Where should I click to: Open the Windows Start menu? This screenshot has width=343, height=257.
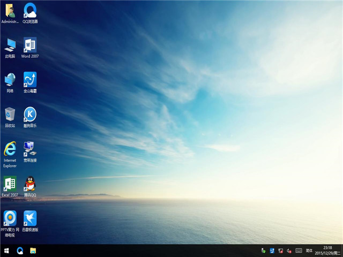(6, 251)
